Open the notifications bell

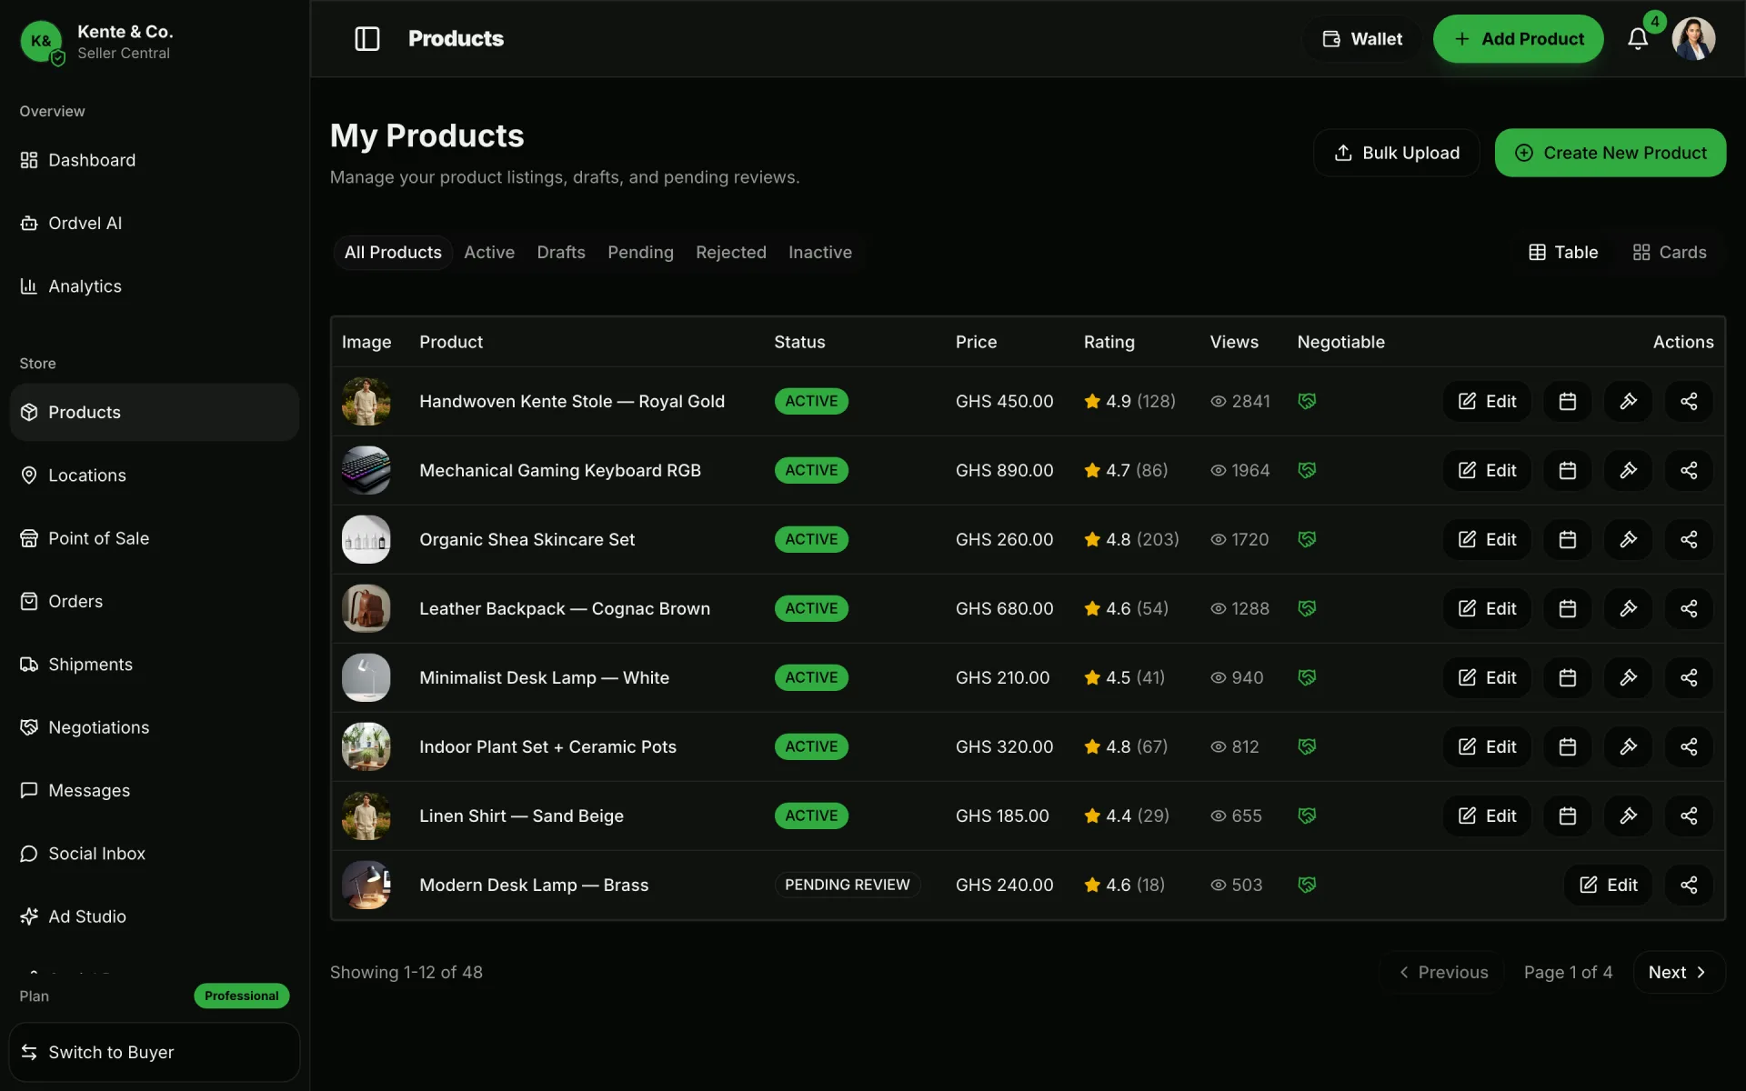(1638, 38)
